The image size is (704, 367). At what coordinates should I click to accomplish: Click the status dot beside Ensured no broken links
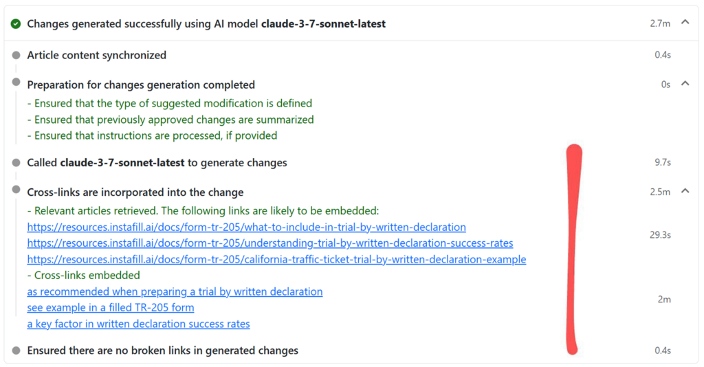pos(16,351)
